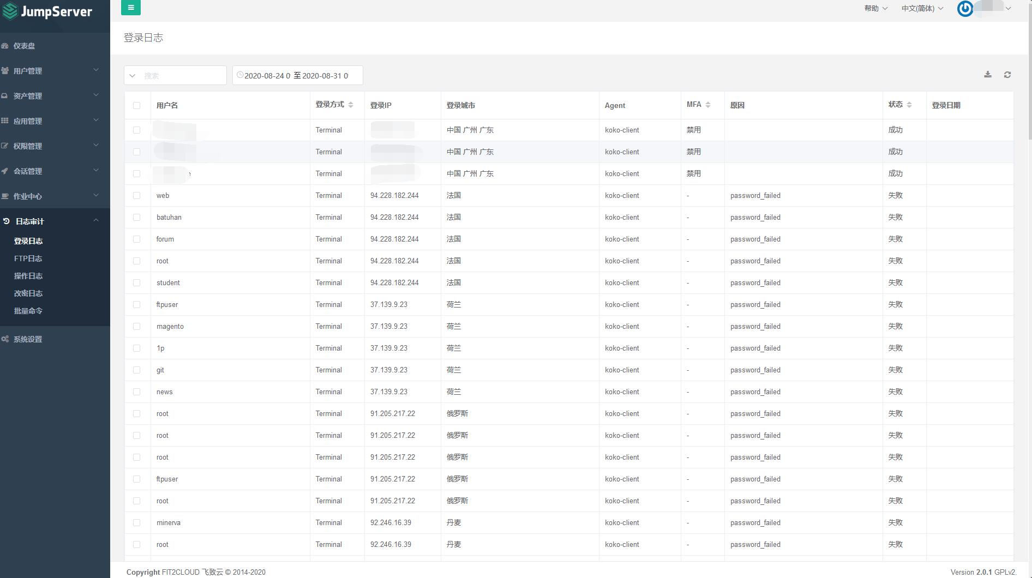Screen dimensions: 1032x578
Task: Click the page vertical scrollbar
Action: point(1029,71)
